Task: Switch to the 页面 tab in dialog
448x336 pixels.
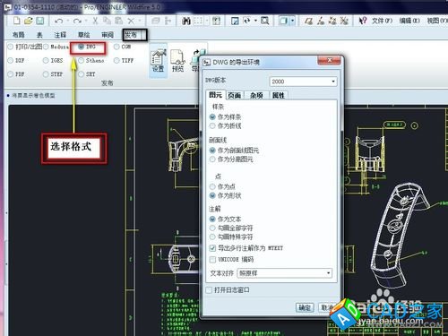Action: pyautogui.click(x=235, y=96)
